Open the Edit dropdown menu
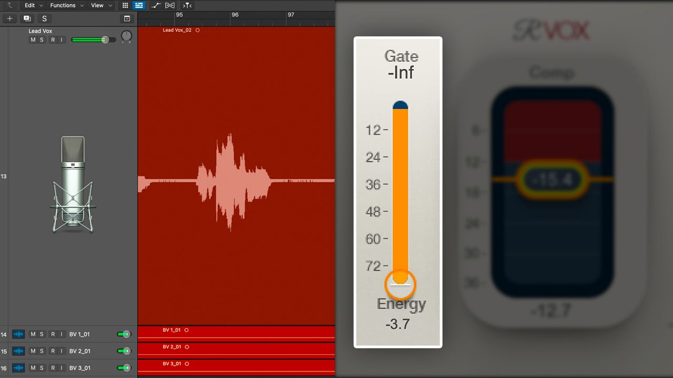673x378 pixels. [x=33, y=5]
